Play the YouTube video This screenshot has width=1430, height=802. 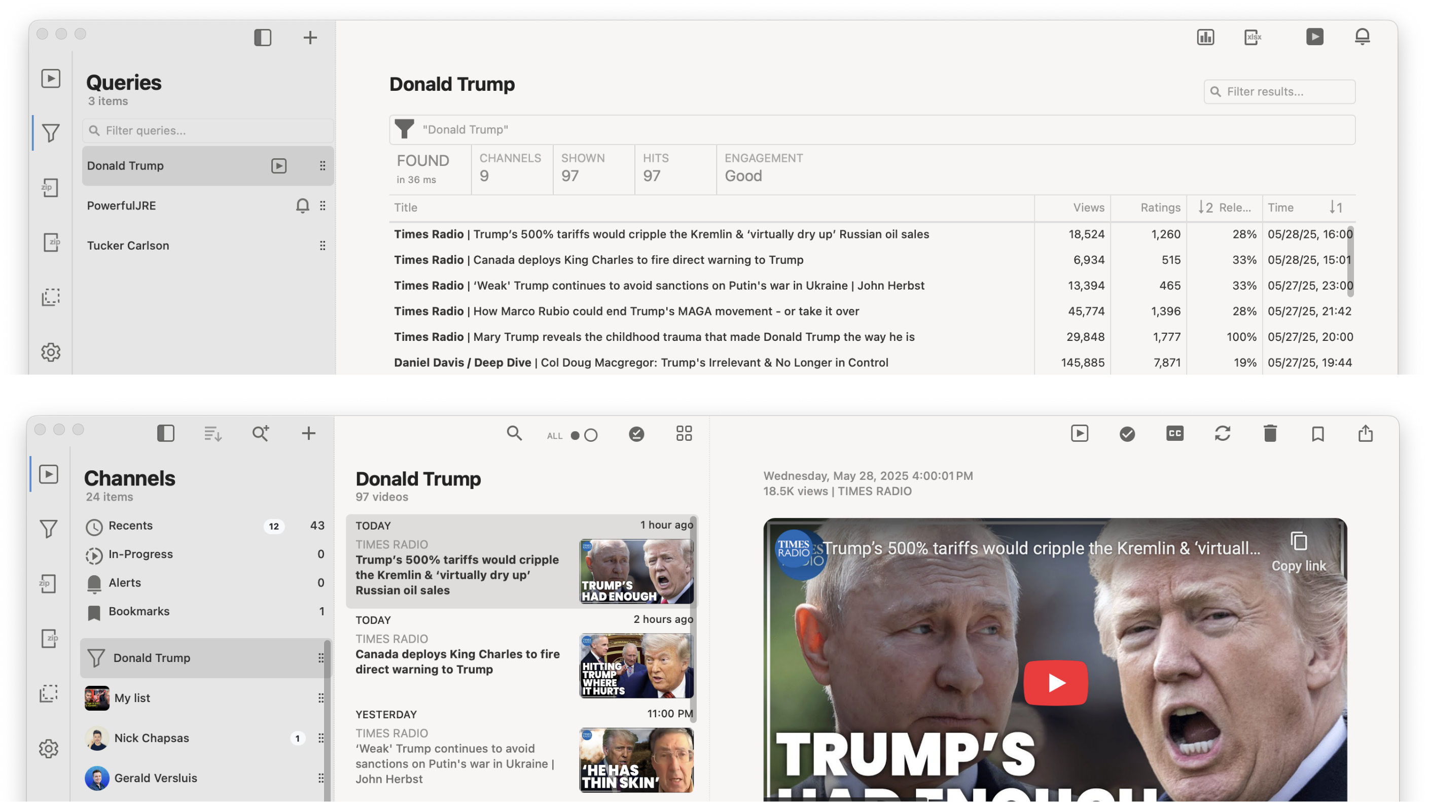1055,683
